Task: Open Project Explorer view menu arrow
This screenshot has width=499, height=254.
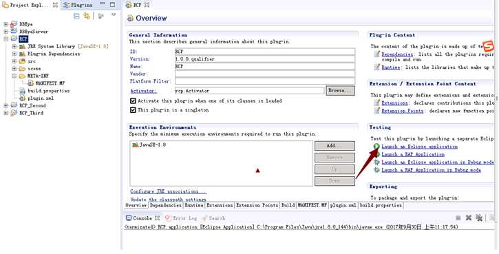Action: [x=114, y=15]
